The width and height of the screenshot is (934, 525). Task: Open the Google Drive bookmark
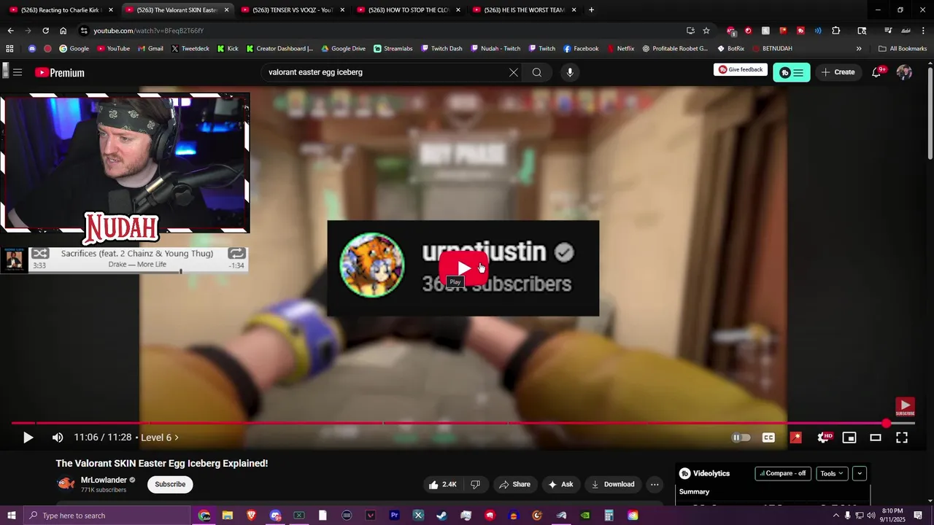click(343, 49)
